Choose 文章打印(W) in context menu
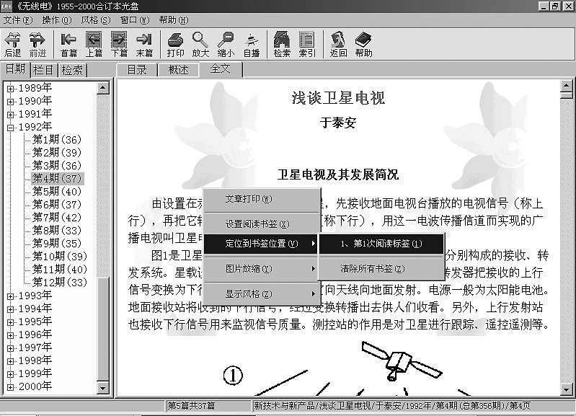 pos(261,199)
